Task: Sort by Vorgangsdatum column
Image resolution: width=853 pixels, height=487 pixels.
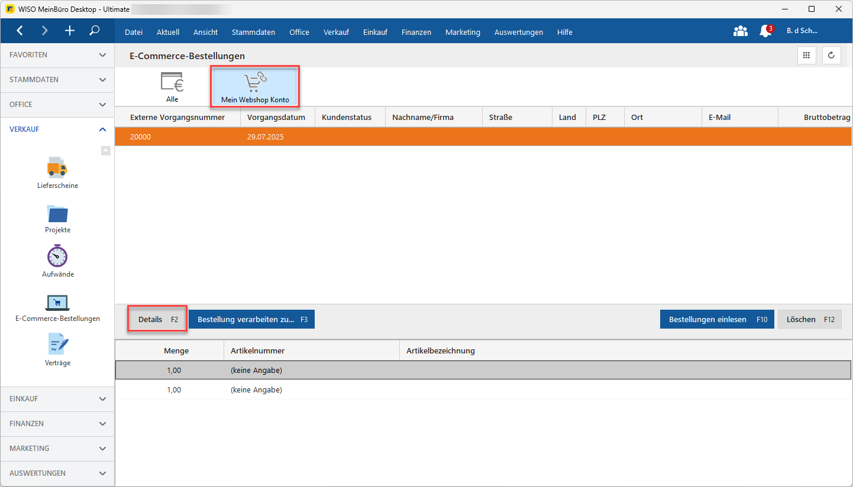Action: point(277,117)
